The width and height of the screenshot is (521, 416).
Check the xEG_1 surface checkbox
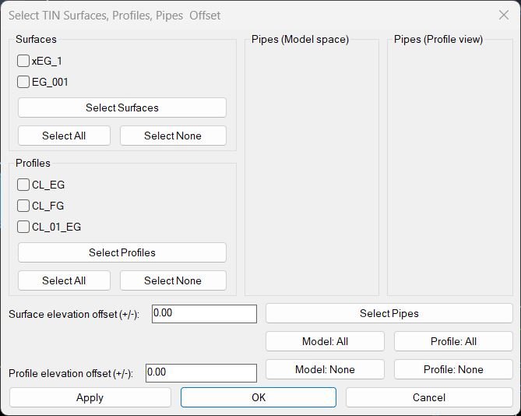click(x=23, y=61)
